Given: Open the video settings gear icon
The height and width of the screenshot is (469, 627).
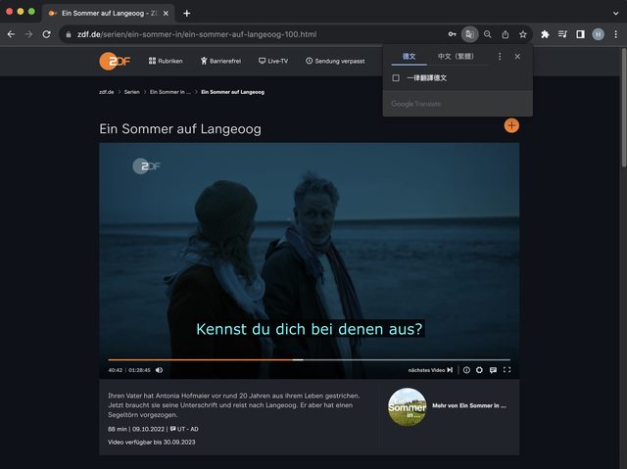Looking at the screenshot, I should [479, 370].
